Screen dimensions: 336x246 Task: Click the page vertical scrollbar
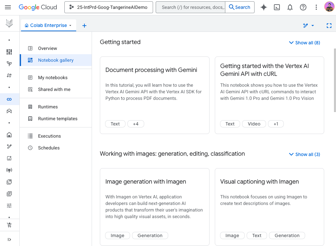[335, 80]
